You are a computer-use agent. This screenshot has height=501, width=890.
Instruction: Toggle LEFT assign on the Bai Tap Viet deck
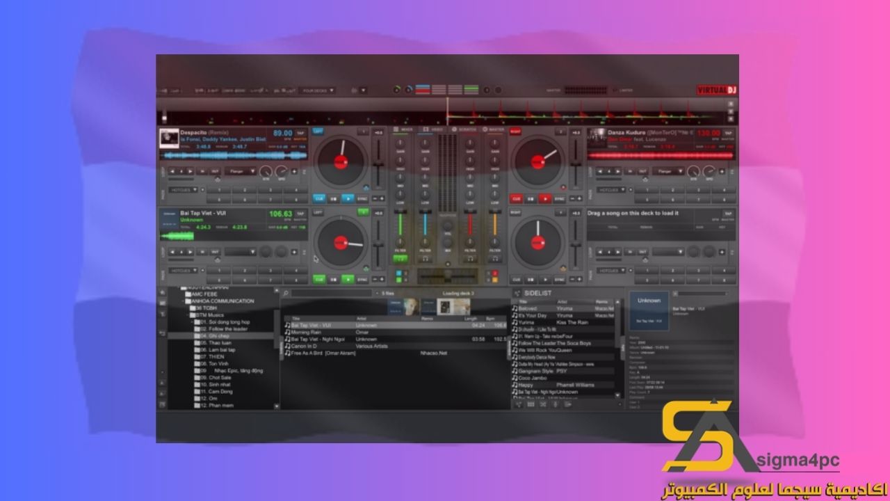point(318,212)
